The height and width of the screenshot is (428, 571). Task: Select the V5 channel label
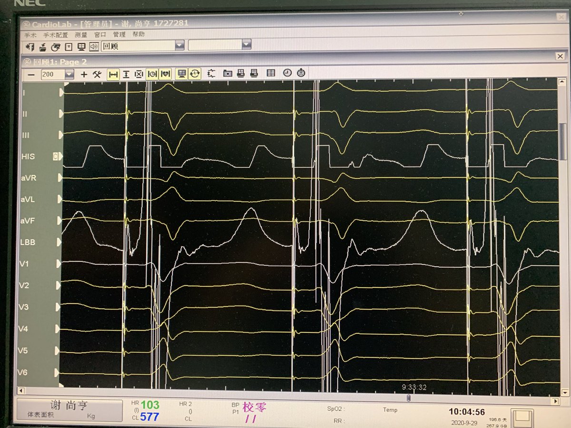(x=22, y=351)
